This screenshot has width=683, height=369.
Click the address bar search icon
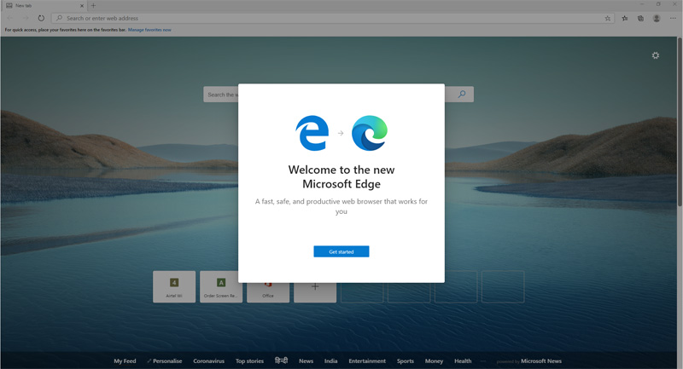[x=59, y=18]
